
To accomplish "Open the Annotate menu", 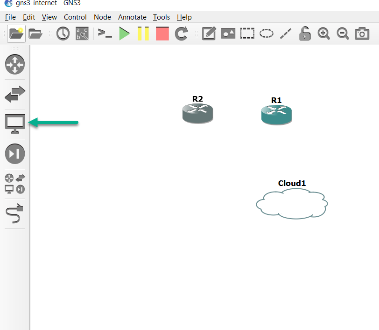I will [132, 17].
